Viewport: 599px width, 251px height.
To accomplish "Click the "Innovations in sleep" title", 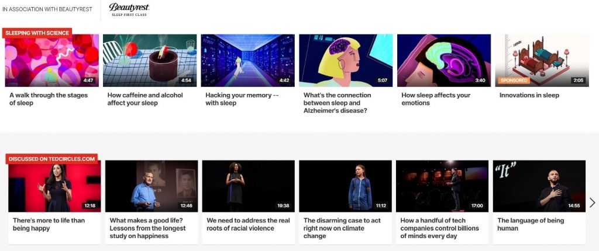I will click(529, 95).
